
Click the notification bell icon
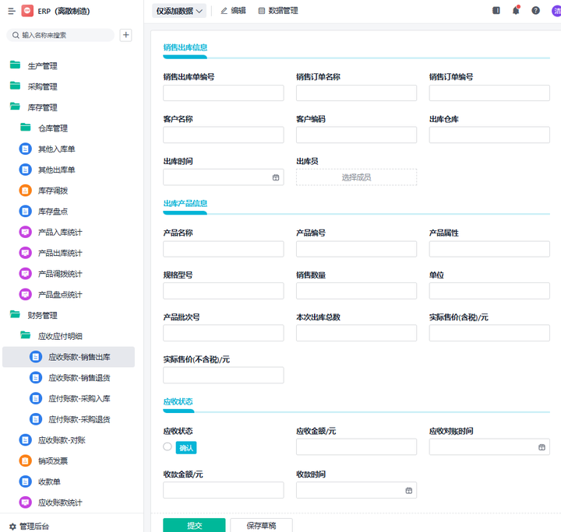click(516, 10)
